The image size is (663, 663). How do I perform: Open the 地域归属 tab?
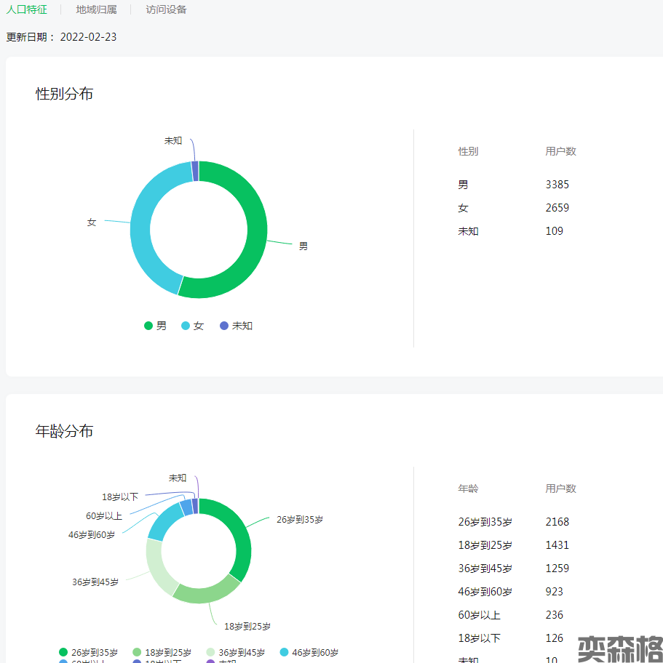[x=96, y=9]
